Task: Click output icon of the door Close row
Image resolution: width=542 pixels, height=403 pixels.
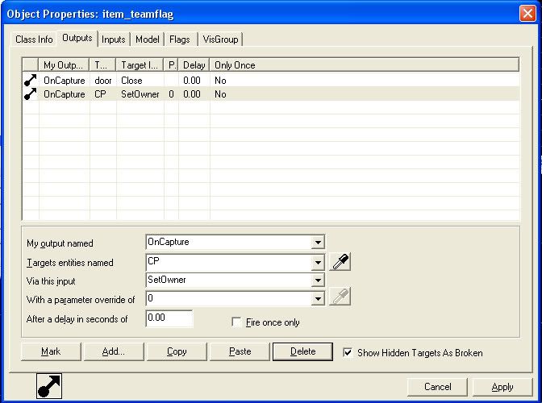Action: (31, 81)
